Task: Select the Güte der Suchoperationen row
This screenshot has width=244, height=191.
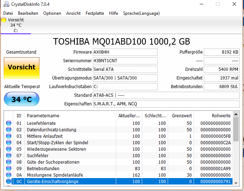Action: (118, 162)
